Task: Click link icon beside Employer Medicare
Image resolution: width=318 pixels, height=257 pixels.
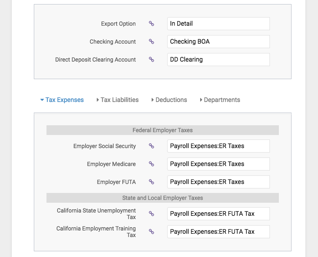Action: click(151, 164)
